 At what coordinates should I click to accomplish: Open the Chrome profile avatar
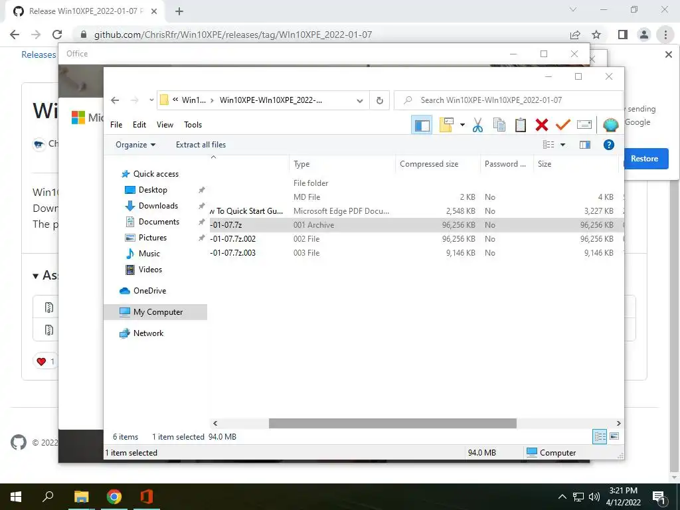pos(644,35)
